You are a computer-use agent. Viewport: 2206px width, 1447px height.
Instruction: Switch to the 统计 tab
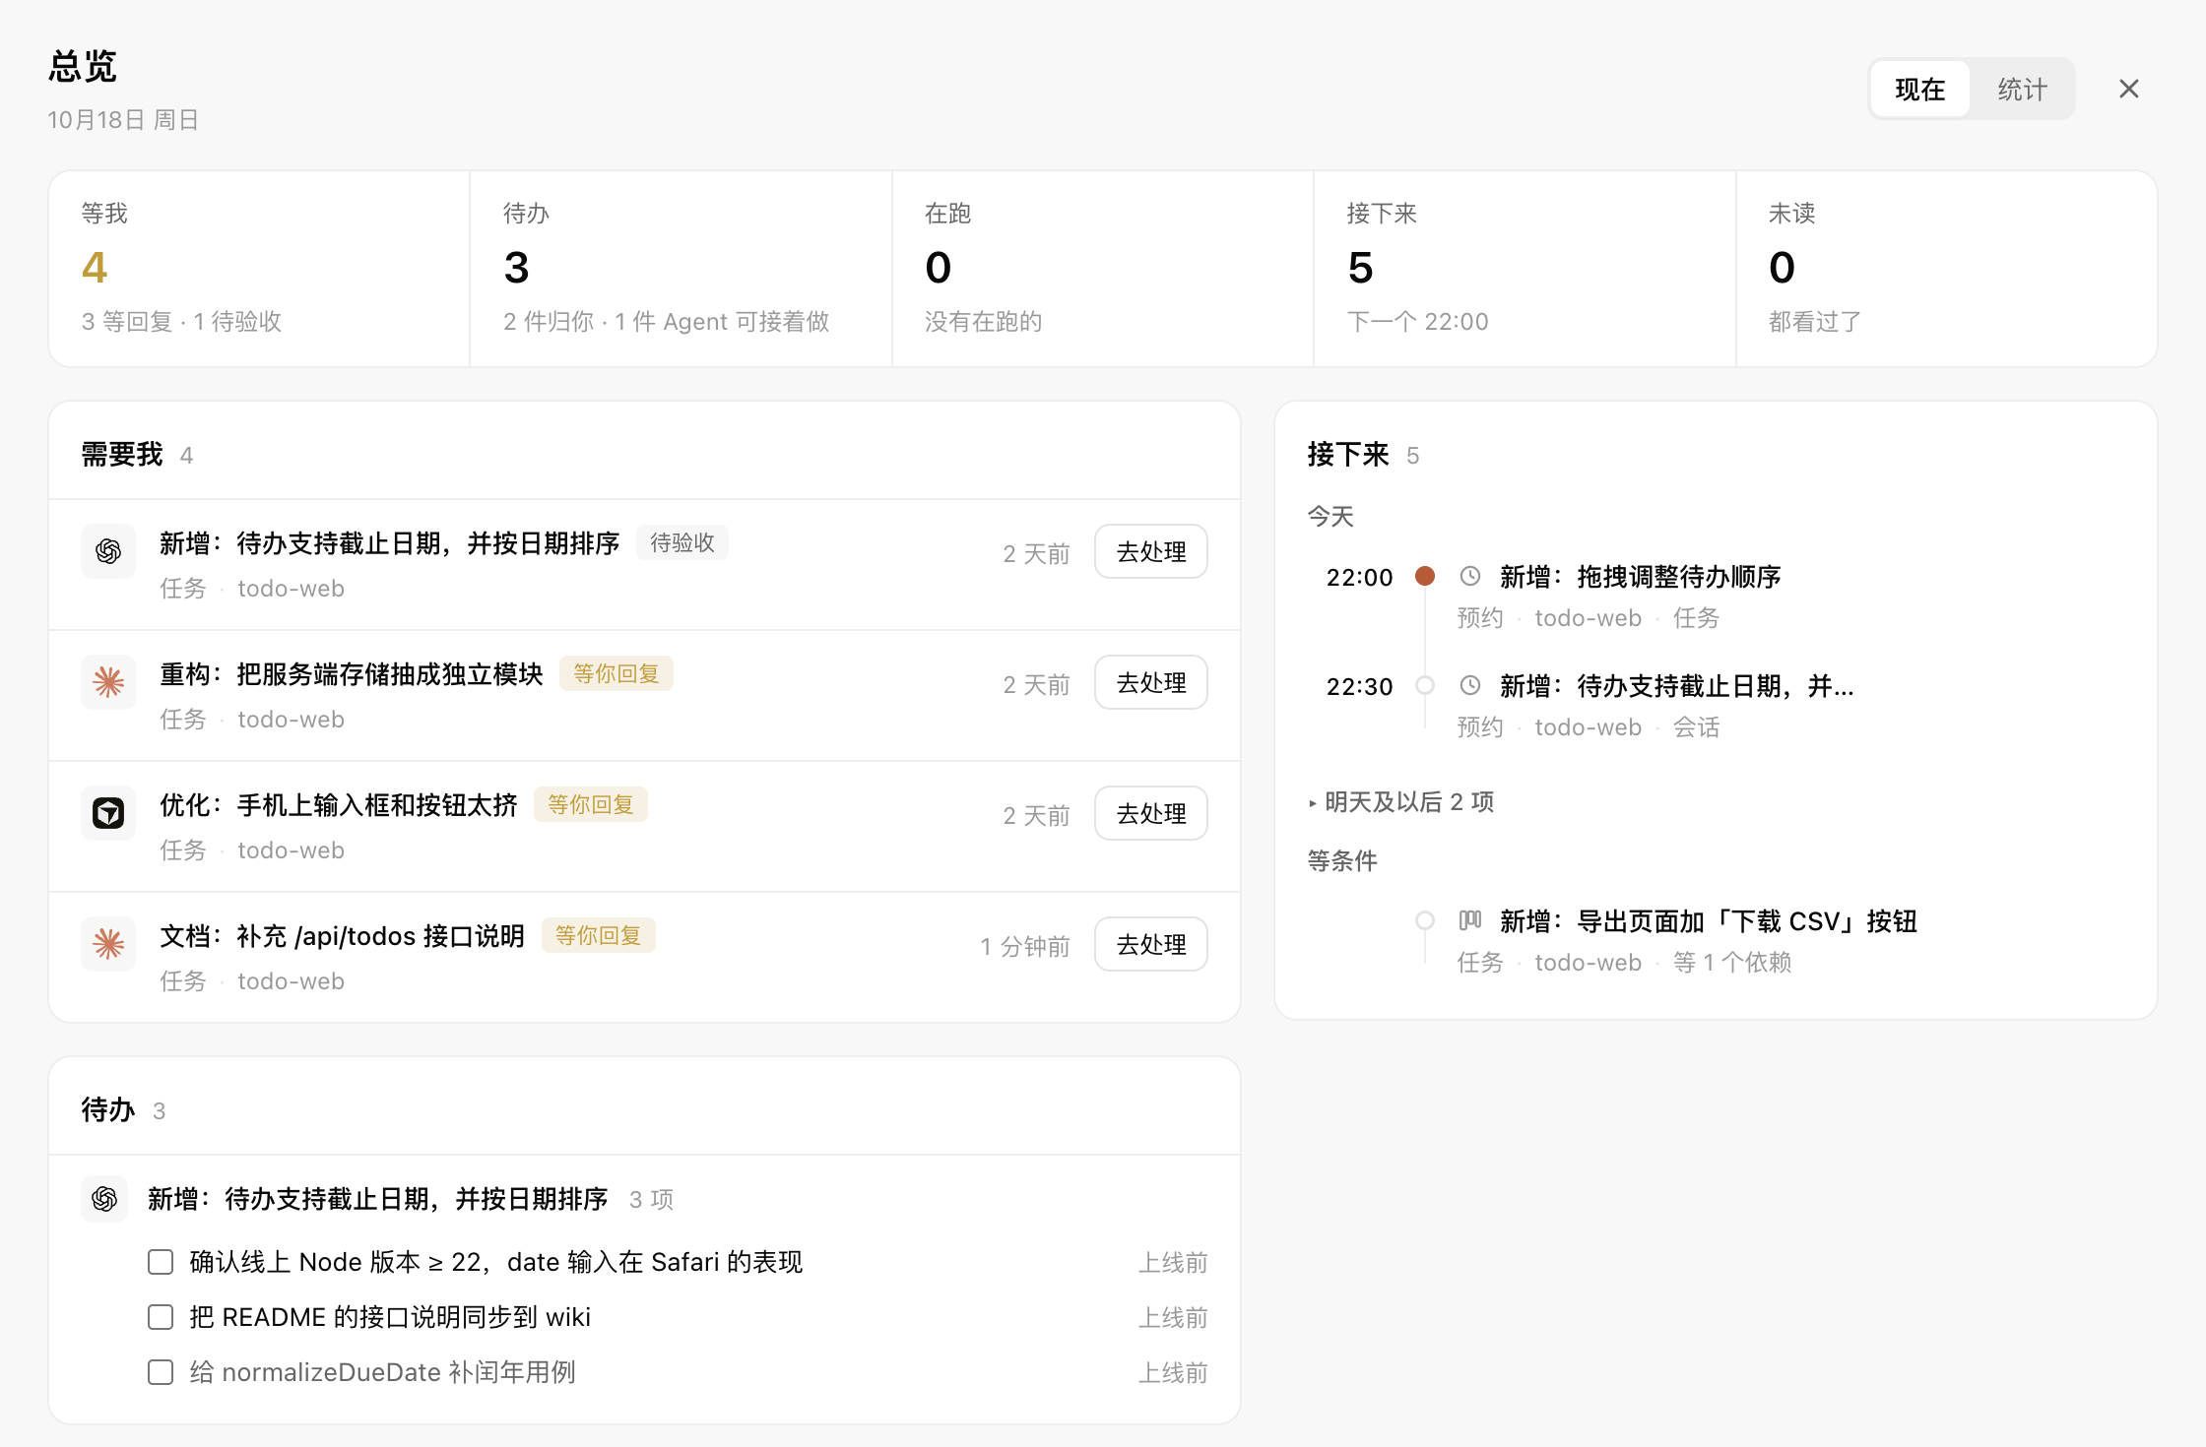tap(2023, 89)
